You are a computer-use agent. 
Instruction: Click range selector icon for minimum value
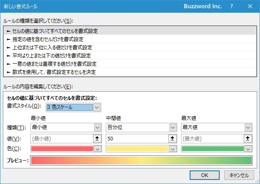pos(97,139)
